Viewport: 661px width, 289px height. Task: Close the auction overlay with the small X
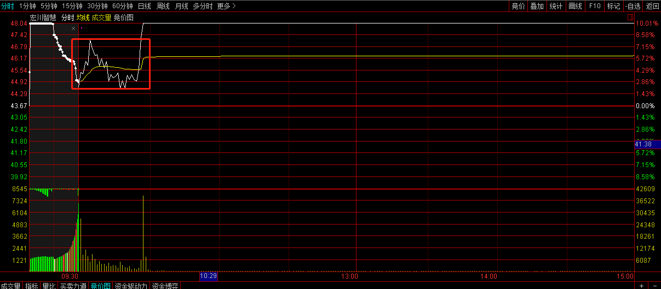pyautogui.click(x=73, y=28)
